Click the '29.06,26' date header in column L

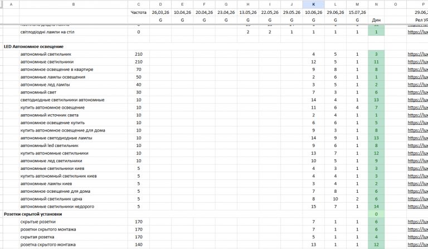[x=335, y=12]
